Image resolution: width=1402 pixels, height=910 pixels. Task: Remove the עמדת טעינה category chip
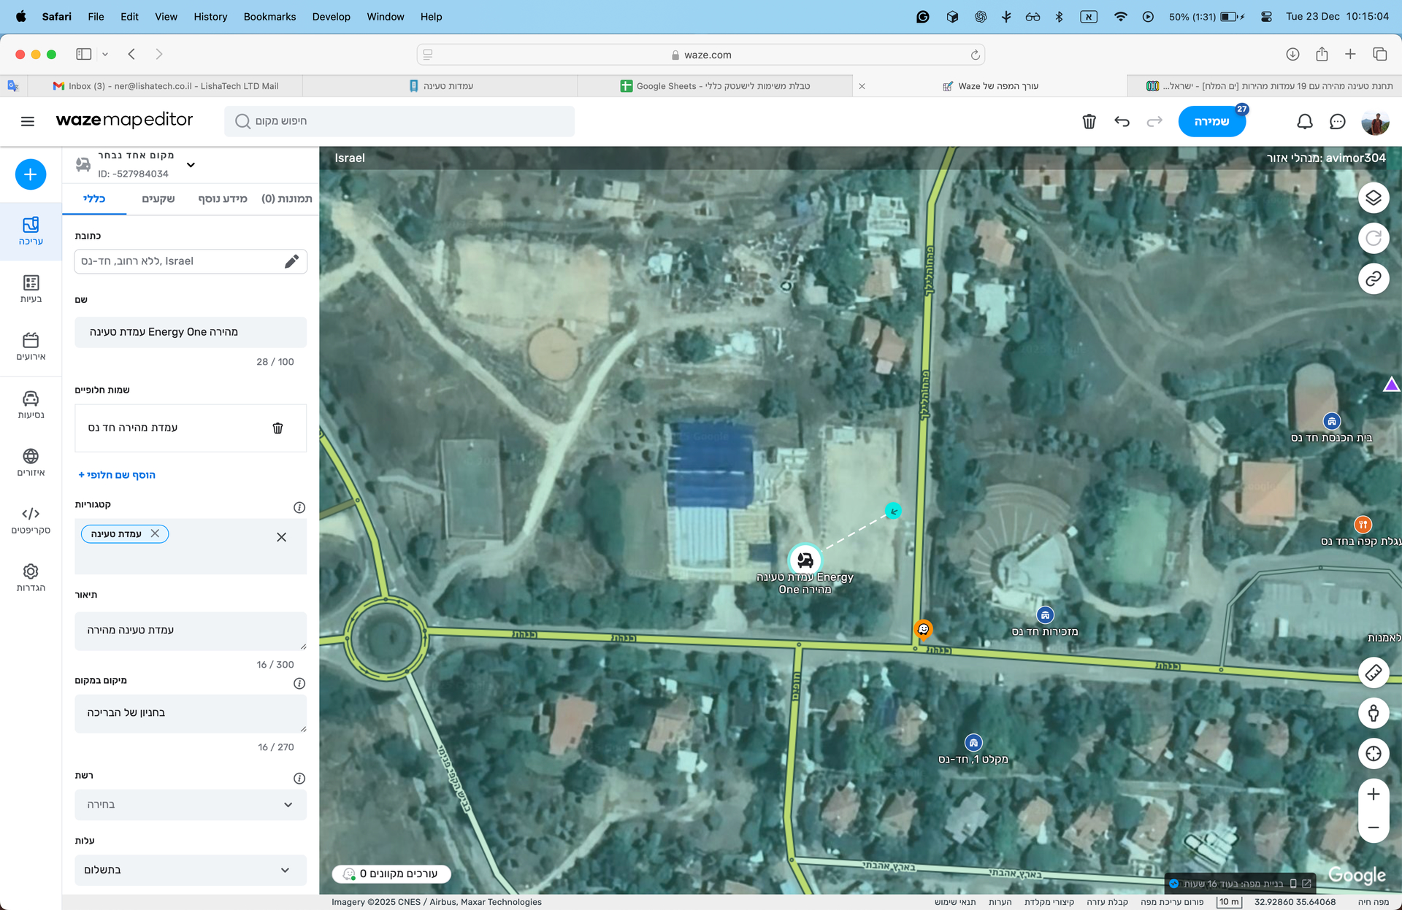tap(155, 533)
